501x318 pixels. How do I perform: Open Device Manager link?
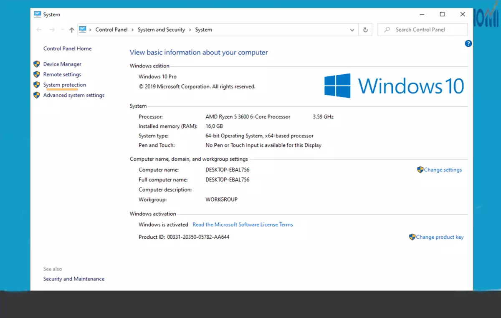click(x=62, y=64)
